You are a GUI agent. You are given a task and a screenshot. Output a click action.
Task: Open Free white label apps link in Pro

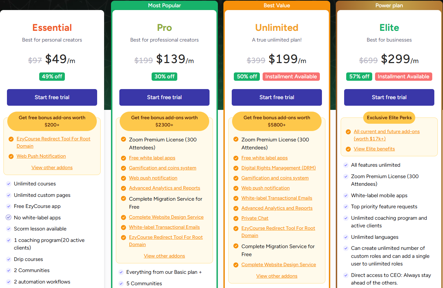(x=152, y=158)
